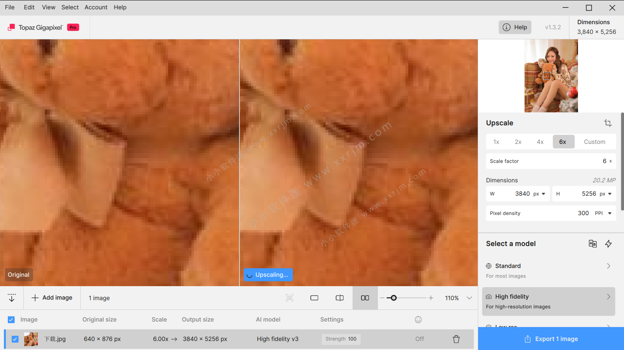Click the right panel vertical scrollbar
The height and width of the screenshot is (350, 624).
622,162
